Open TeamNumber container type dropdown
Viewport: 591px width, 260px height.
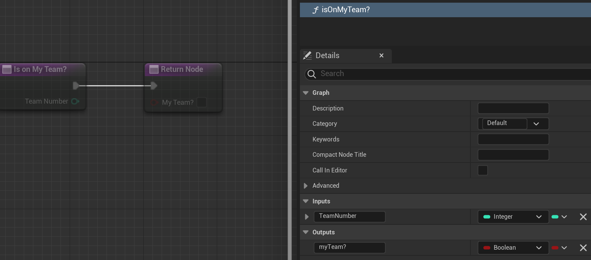tap(559, 217)
